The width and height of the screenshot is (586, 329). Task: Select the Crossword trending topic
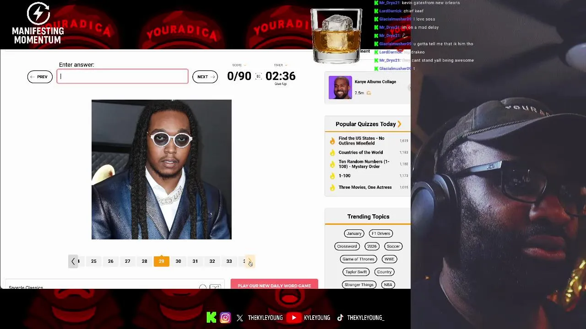pos(347,246)
